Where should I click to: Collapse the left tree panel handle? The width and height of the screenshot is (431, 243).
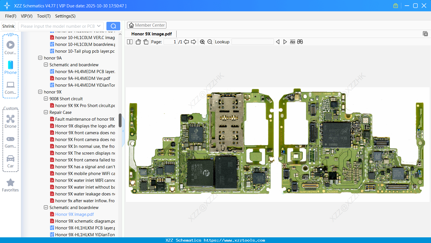click(x=123, y=131)
